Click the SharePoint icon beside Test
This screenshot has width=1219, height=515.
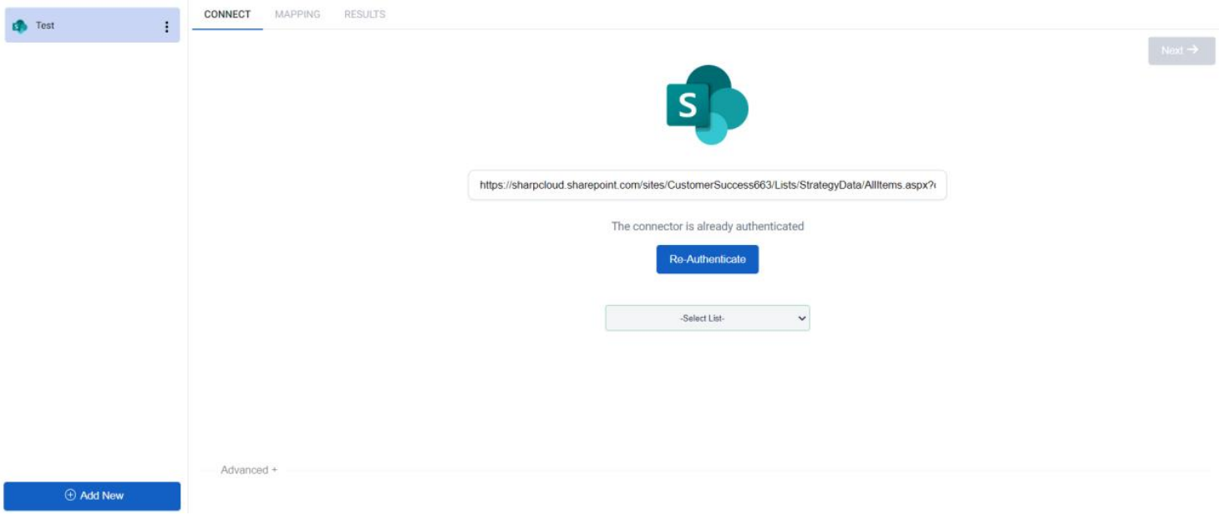[19, 26]
